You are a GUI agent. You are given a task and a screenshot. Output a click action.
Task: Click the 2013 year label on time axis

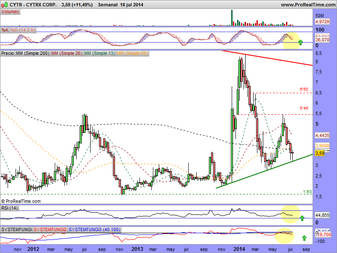coord(137,249)
